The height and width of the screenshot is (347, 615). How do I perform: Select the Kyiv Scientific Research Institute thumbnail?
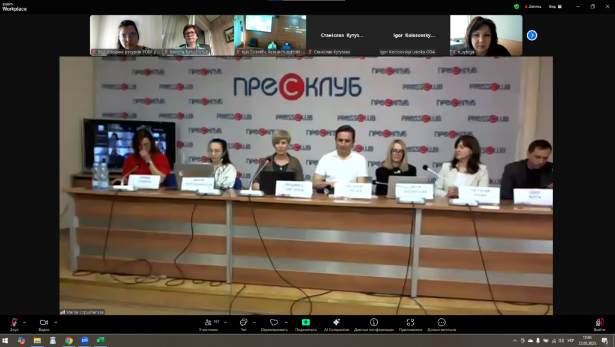[x=270, y=35]
